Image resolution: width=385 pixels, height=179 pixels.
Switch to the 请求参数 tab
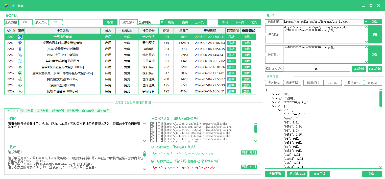pos(28,111)
